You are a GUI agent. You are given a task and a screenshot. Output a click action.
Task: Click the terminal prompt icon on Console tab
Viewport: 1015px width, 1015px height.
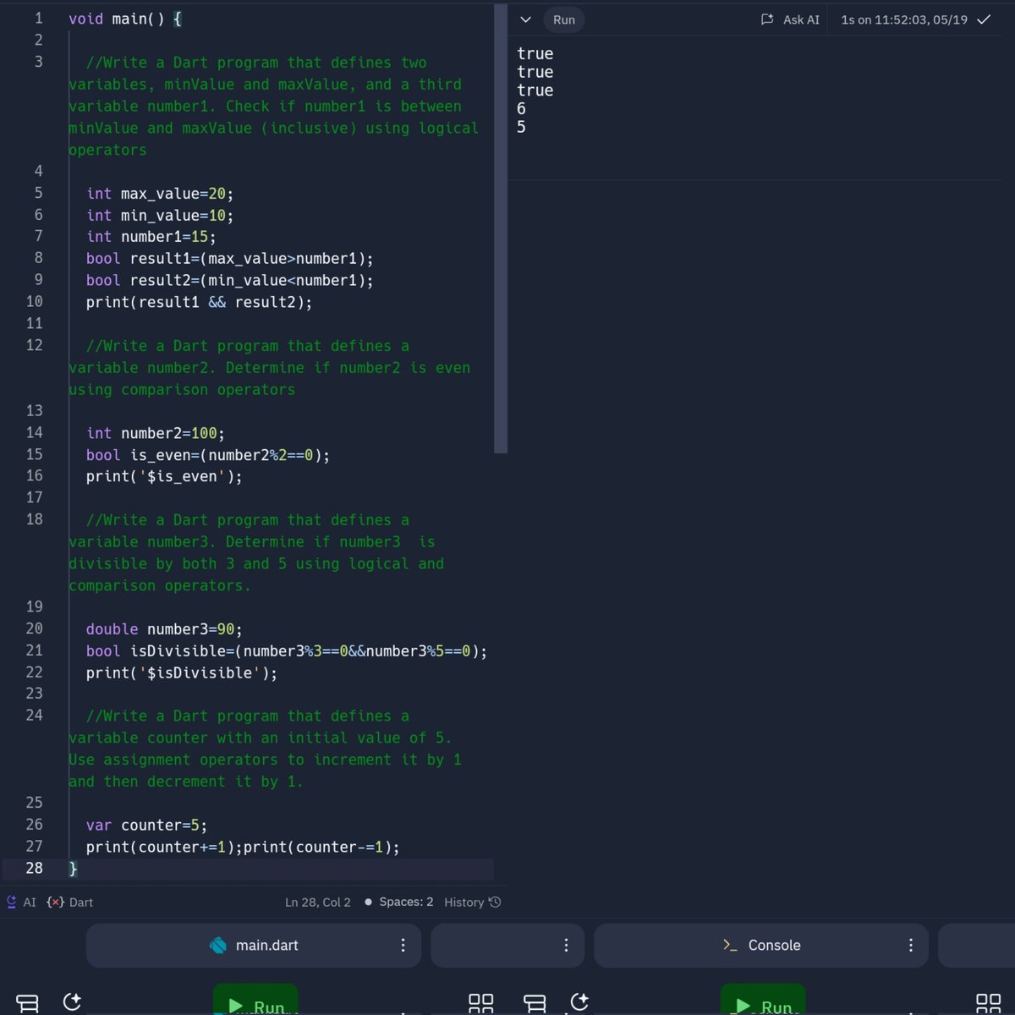pyautogui.click(x=730, y=945)
